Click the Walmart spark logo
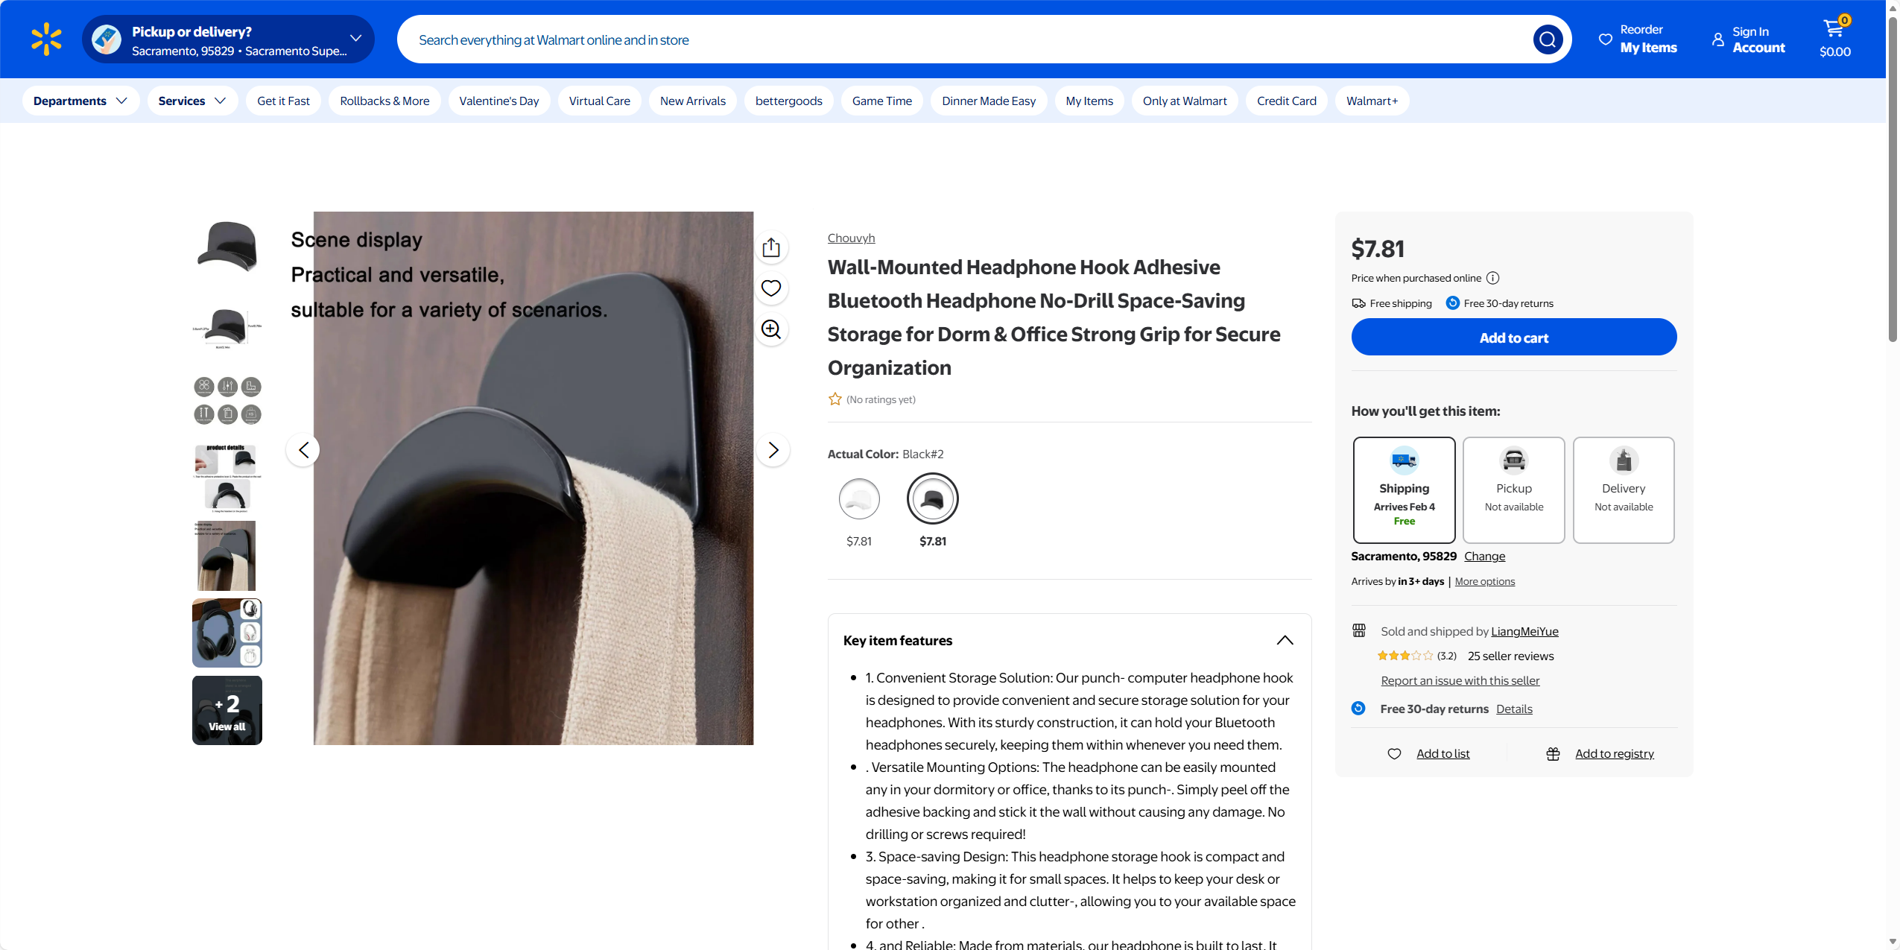 (x=46, y=39)
